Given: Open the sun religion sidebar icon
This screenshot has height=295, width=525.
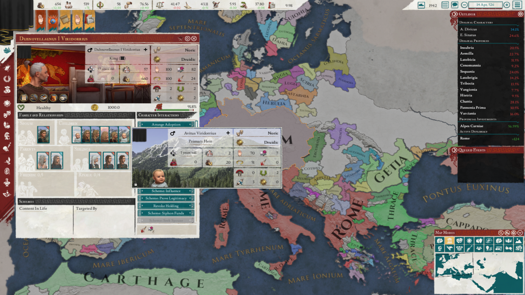Looking at the screenshot, I should click(7, 103).
